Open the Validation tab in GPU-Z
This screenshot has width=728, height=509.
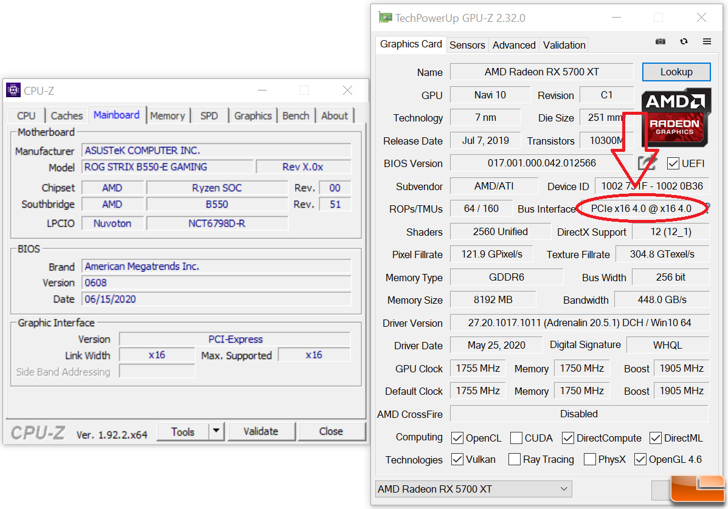coord(564,45)
